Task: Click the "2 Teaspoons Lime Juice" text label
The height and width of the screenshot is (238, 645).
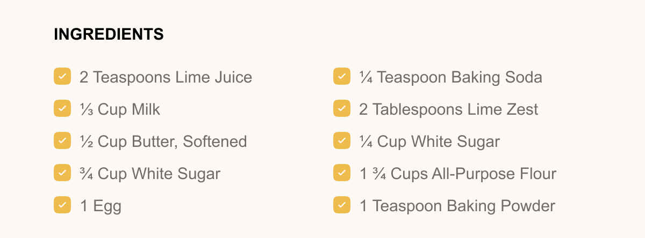Action: 166,77
